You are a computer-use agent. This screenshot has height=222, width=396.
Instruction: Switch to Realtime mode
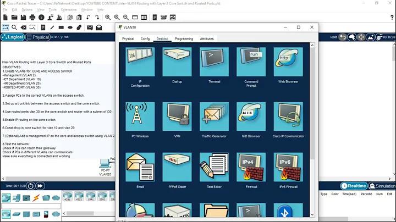click(x=353, y=186)
